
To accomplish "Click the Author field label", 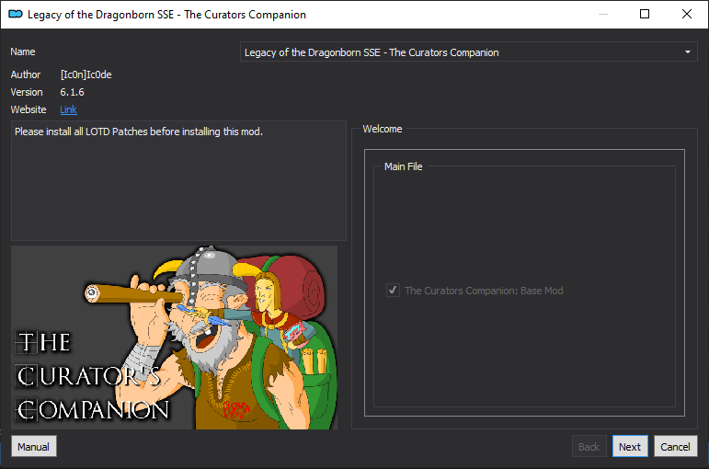I will click(26, 74).
